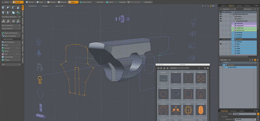The width and height of the screenshot is (260, 121).
Task: Activate the Thicken tool
Action: [11, 60]
